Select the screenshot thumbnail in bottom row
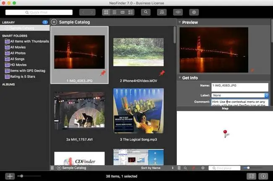273x181 pixels. 139,157
